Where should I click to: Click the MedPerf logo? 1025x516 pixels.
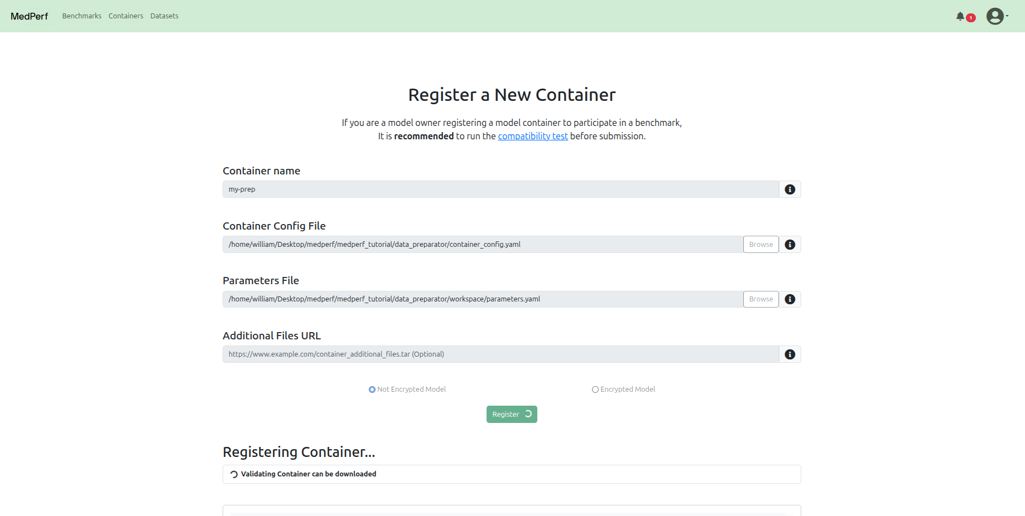coord(28,16)
